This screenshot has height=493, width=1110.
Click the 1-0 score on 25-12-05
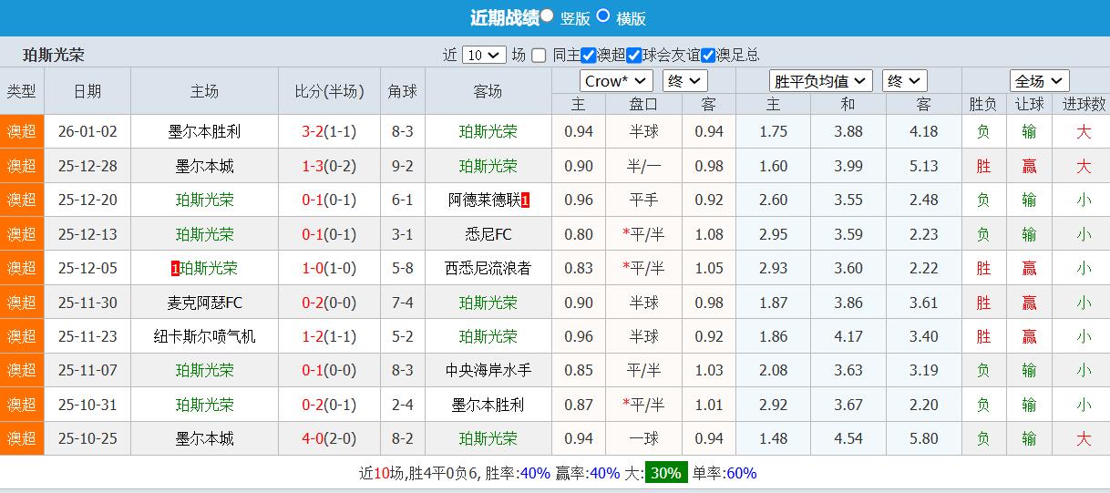313,268
